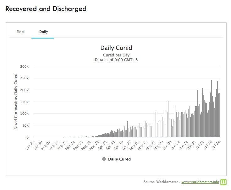Click the Novel Coronavirus Daily Cured axis title
231x190 pixels.
16,102
